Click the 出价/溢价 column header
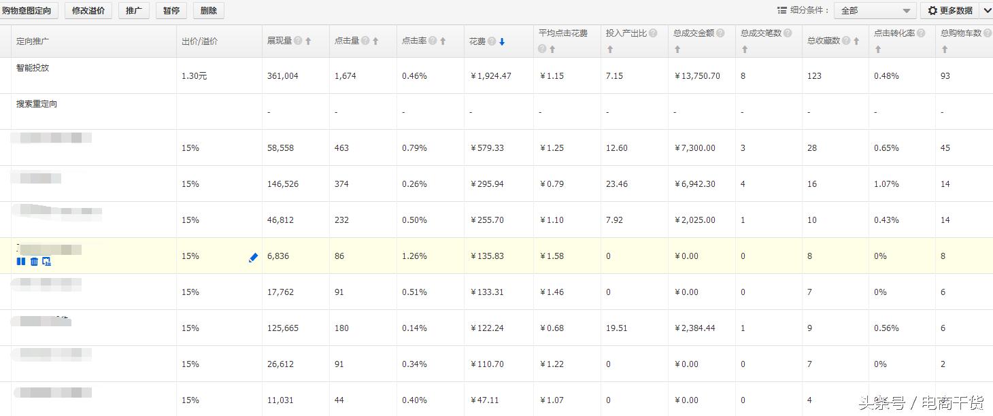This screenshot has width=993, height=416. (200, 41)
